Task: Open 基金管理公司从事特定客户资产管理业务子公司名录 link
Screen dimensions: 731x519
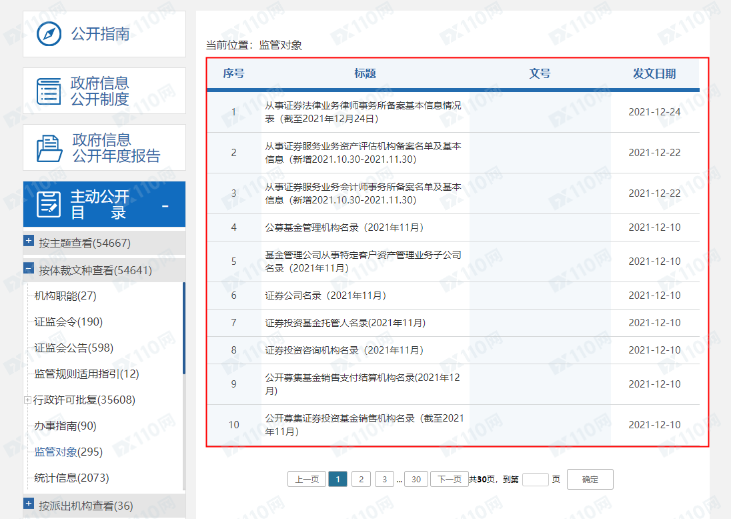Action: [x=363, y=262]
